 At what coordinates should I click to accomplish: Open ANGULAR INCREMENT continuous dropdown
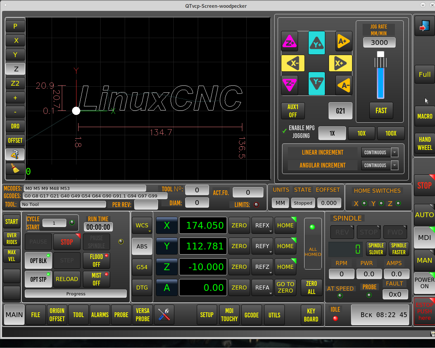coord(380,165)
